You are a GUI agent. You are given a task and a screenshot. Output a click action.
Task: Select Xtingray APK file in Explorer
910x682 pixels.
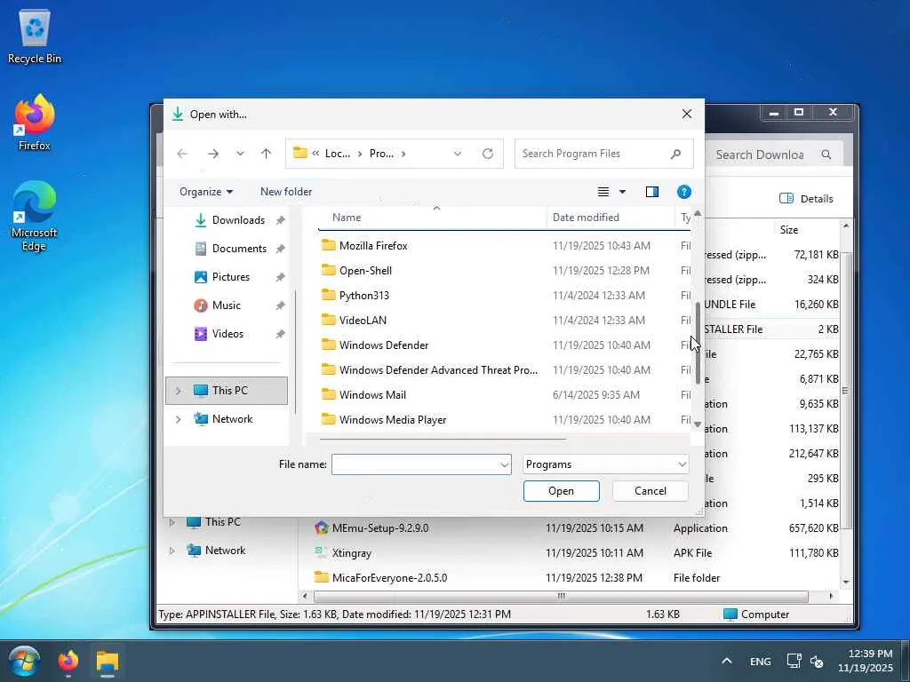[x=351, y=553]
